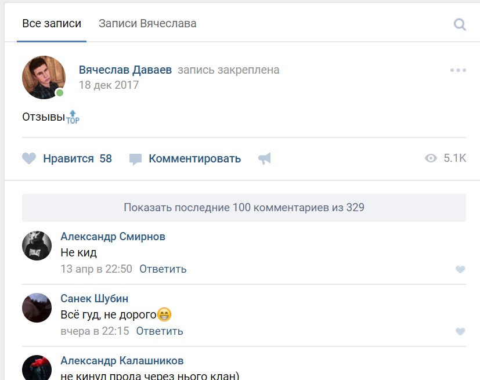Viewport: 480px width, 380px height.
Task: Click the comment speech bubble icon
Action: coord(136,159)
